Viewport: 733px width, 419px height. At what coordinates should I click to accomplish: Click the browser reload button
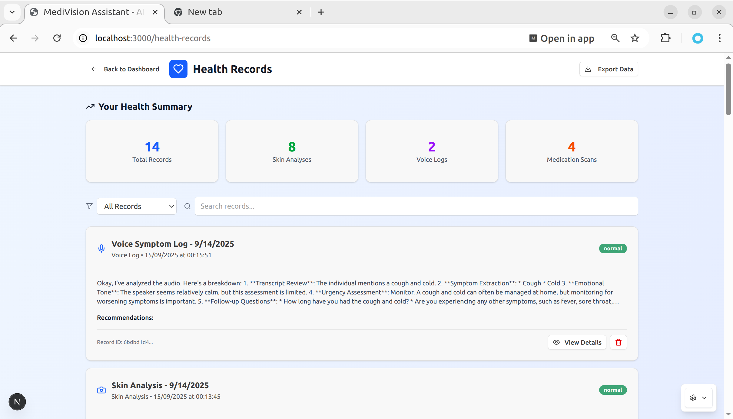[57, 38]
